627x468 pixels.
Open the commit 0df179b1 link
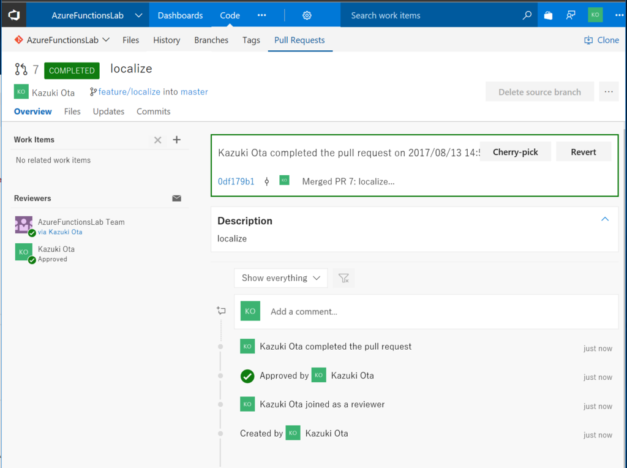tap(236, 181)
